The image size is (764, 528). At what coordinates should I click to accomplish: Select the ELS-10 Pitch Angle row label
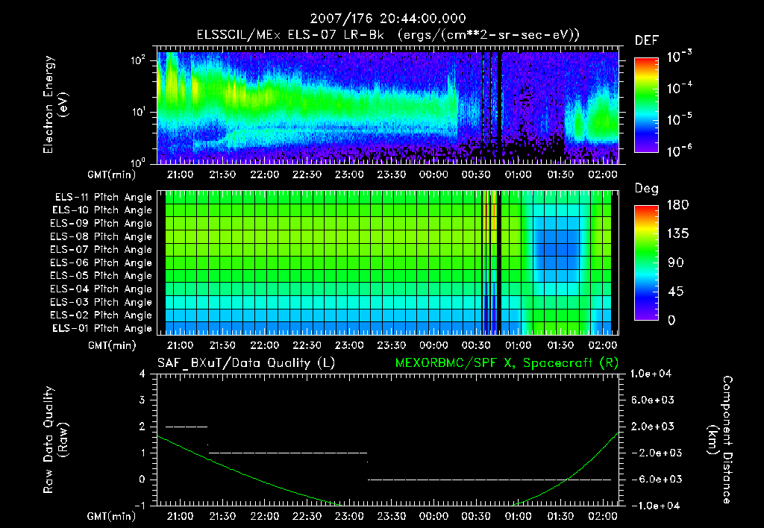(x=102, y=210)
